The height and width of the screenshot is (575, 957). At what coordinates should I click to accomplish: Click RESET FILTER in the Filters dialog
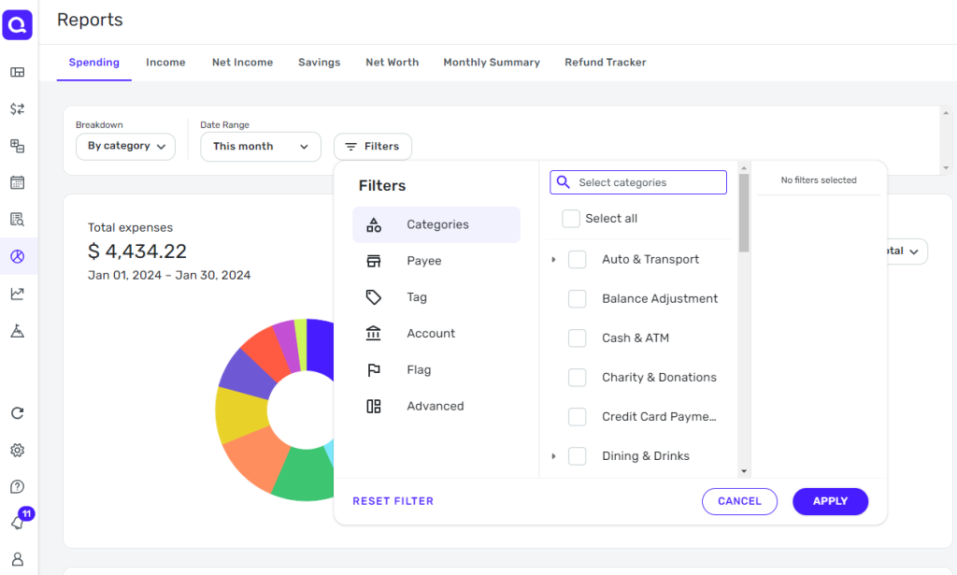pos(393,501)
